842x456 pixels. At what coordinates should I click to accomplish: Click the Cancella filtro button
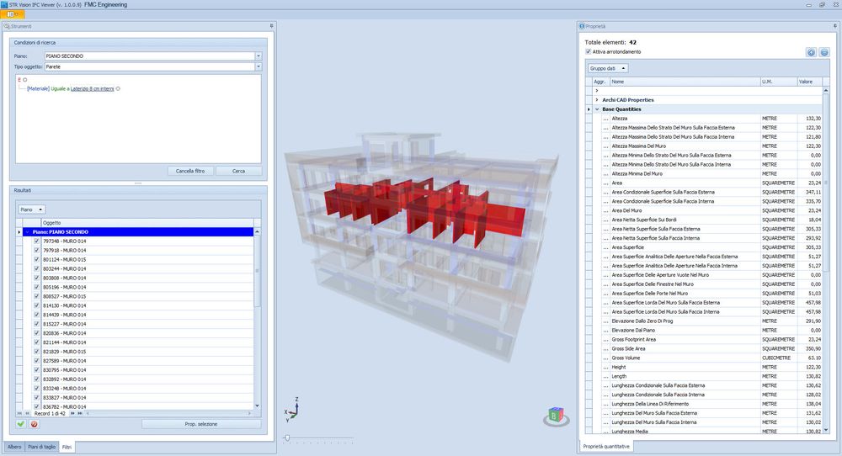(x=190, y=171)
